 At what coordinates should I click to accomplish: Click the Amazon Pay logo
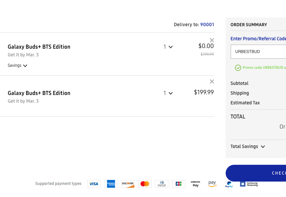[212, 184]
